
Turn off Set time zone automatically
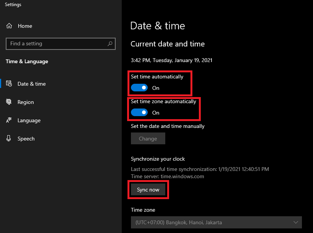(x=139, y=113)
